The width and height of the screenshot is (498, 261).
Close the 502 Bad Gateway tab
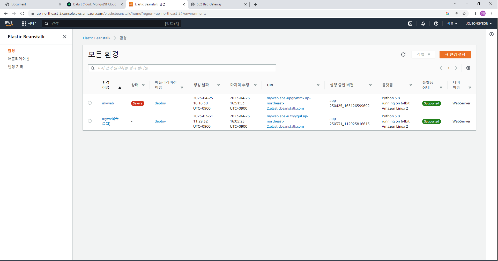pyautogui.click(x=246, y=4)
